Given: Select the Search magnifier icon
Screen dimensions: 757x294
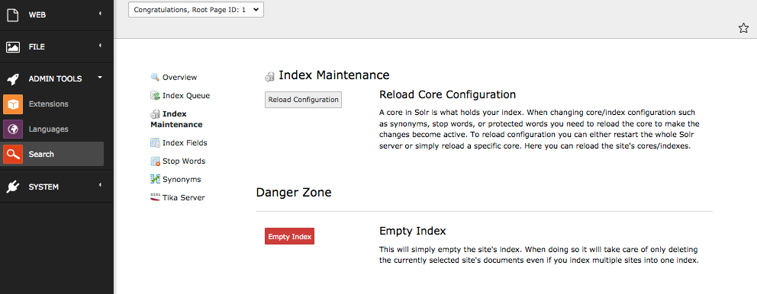Looking at the screenshot, I should (x=13, y=154).
